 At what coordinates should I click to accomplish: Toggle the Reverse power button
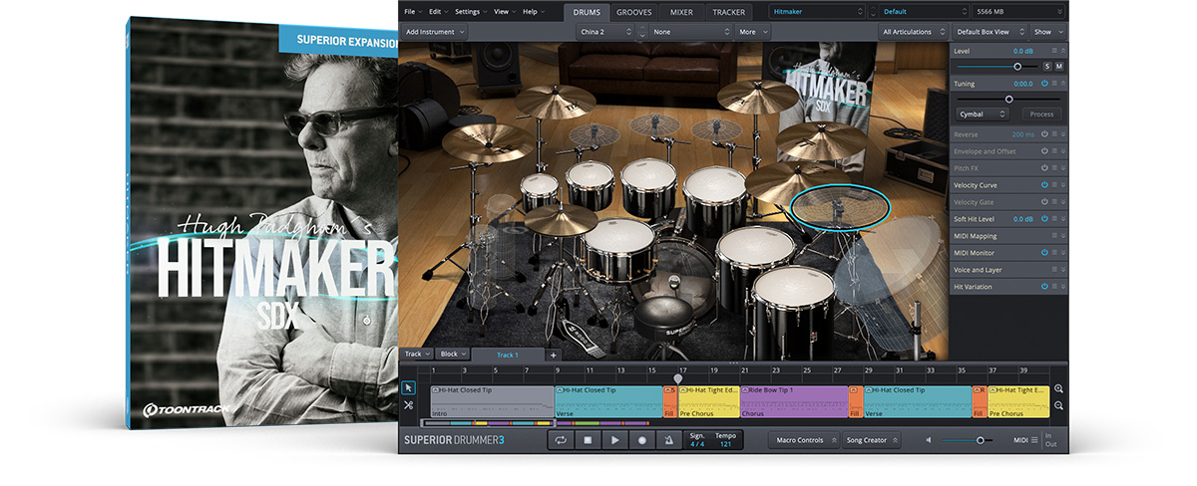click(1044, 133)
